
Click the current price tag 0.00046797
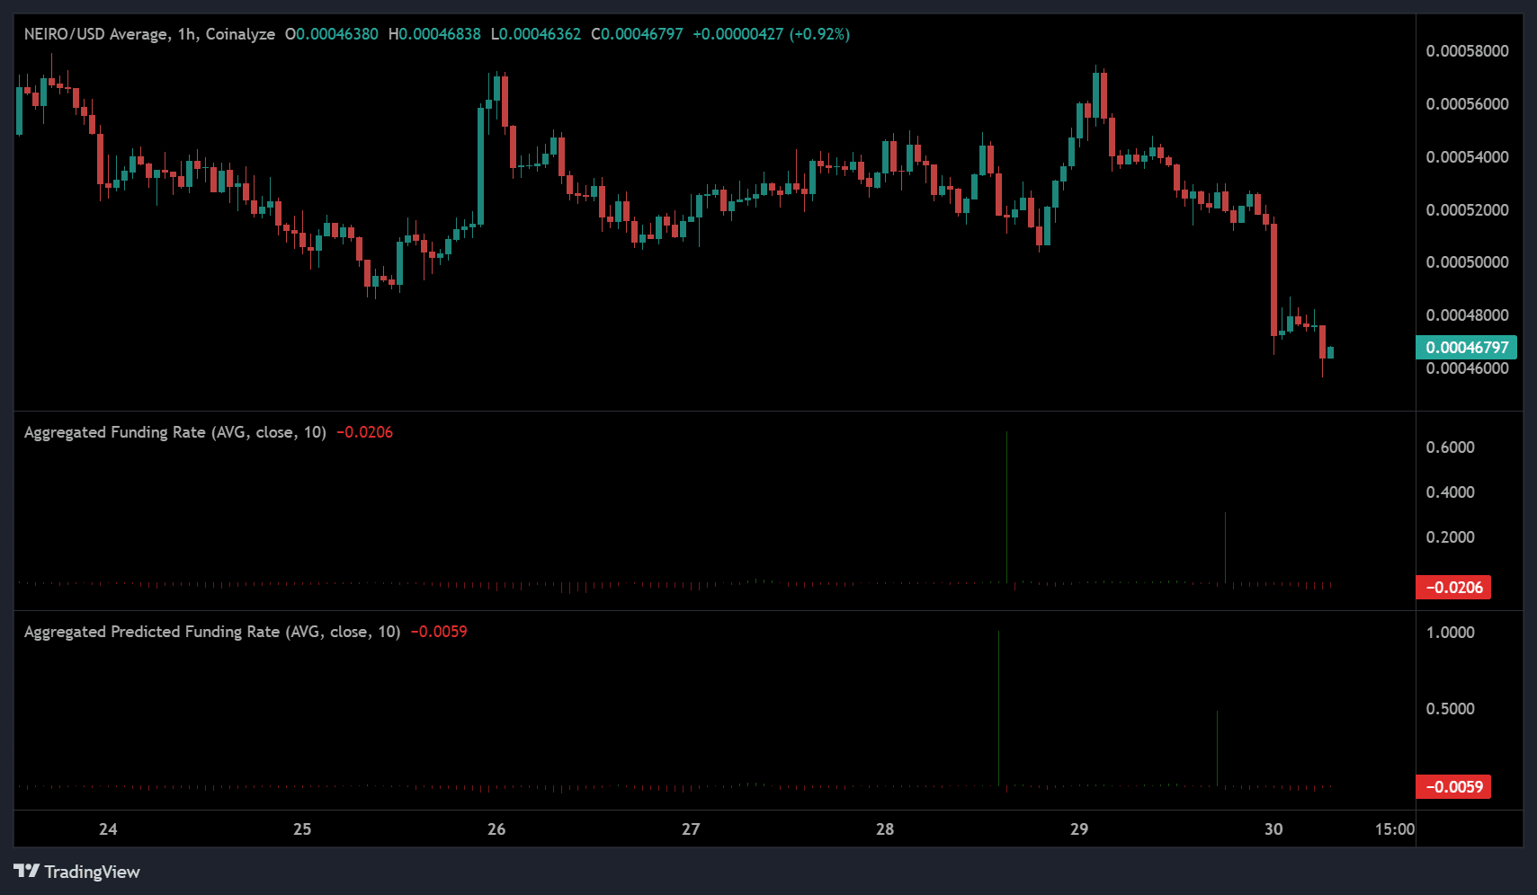tap(1467, 347)
